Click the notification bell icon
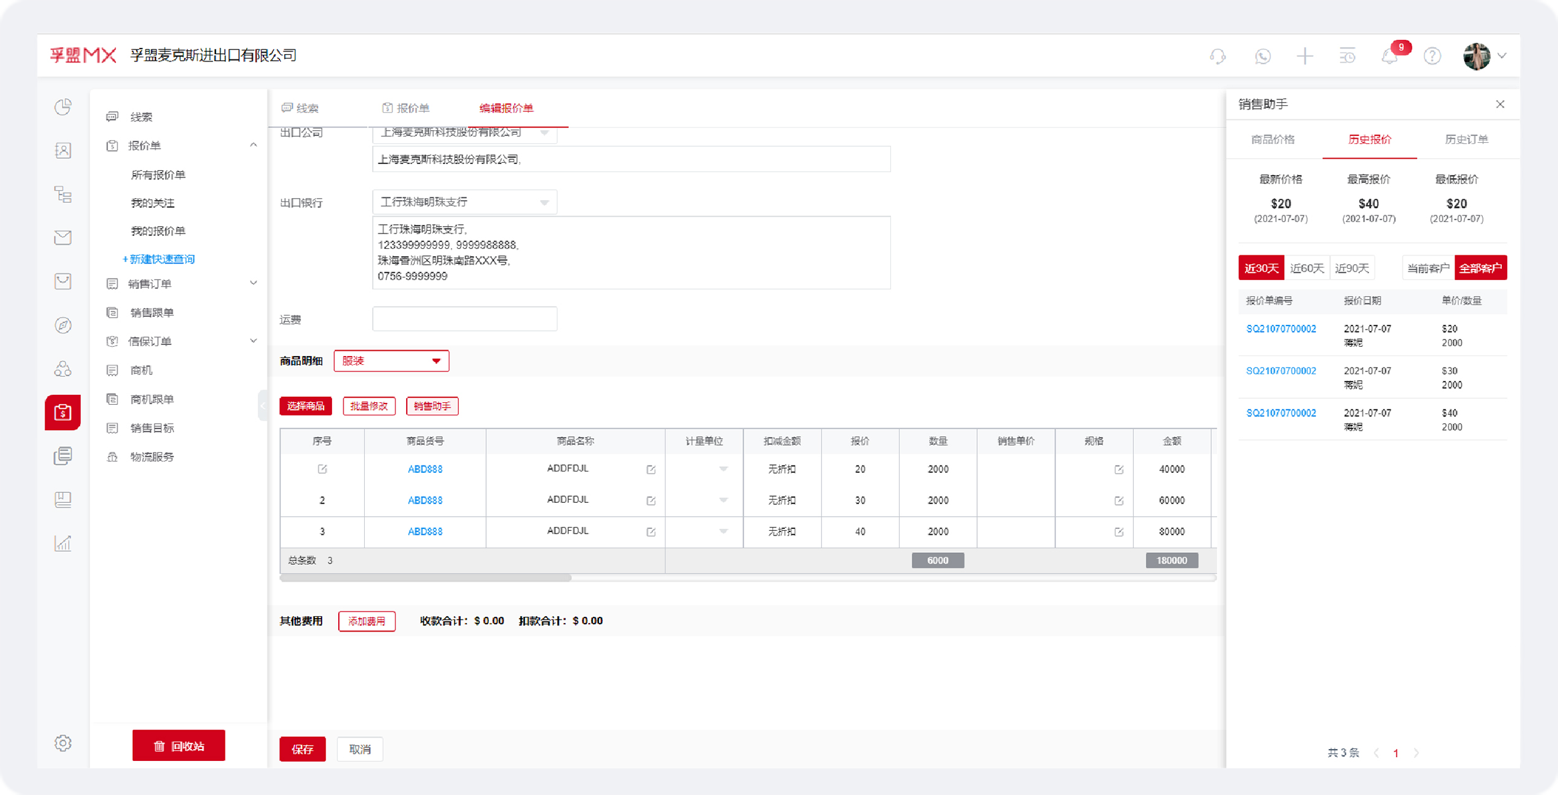 1389,57
